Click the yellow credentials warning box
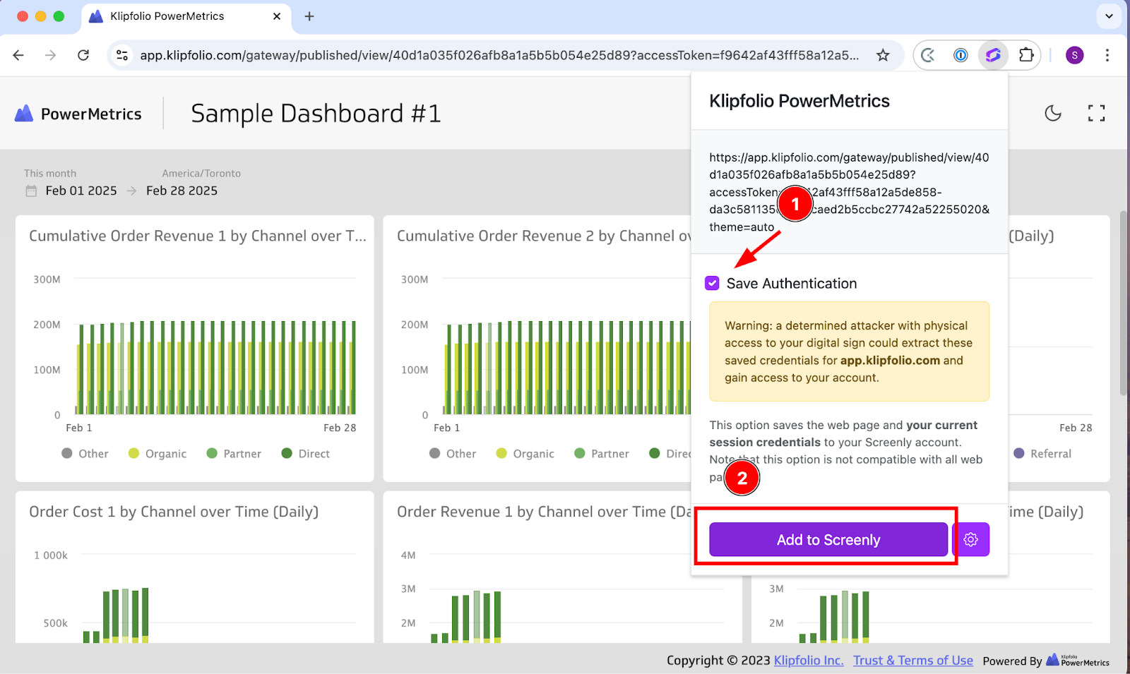 [849, 351]
